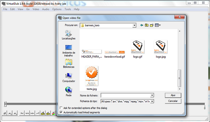Go back to last folder visited
Image resolution: width=210 pixels, height=122 pixels.
(142, 25)
